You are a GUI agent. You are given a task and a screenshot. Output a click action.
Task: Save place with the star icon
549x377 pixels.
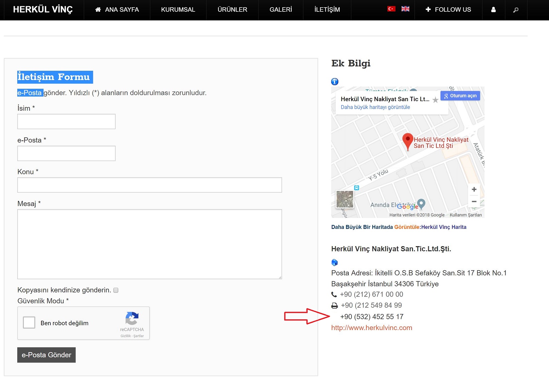point(435,100)
